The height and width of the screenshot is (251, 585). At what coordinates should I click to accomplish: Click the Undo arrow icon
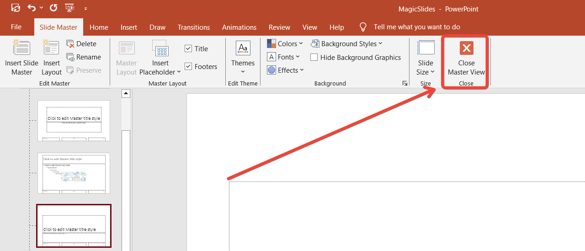pyautogui.click(x=31, y=8)
